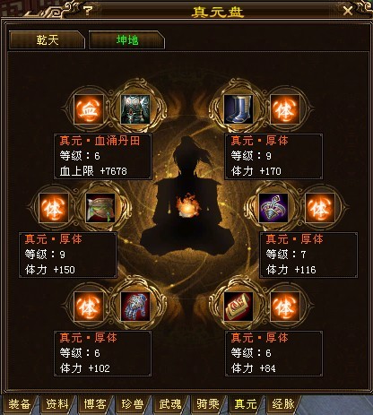The height and width of the screenshot is (415, 373).
Task: Click the 血 rune icon next to armor
Action: tap(89, 109)
